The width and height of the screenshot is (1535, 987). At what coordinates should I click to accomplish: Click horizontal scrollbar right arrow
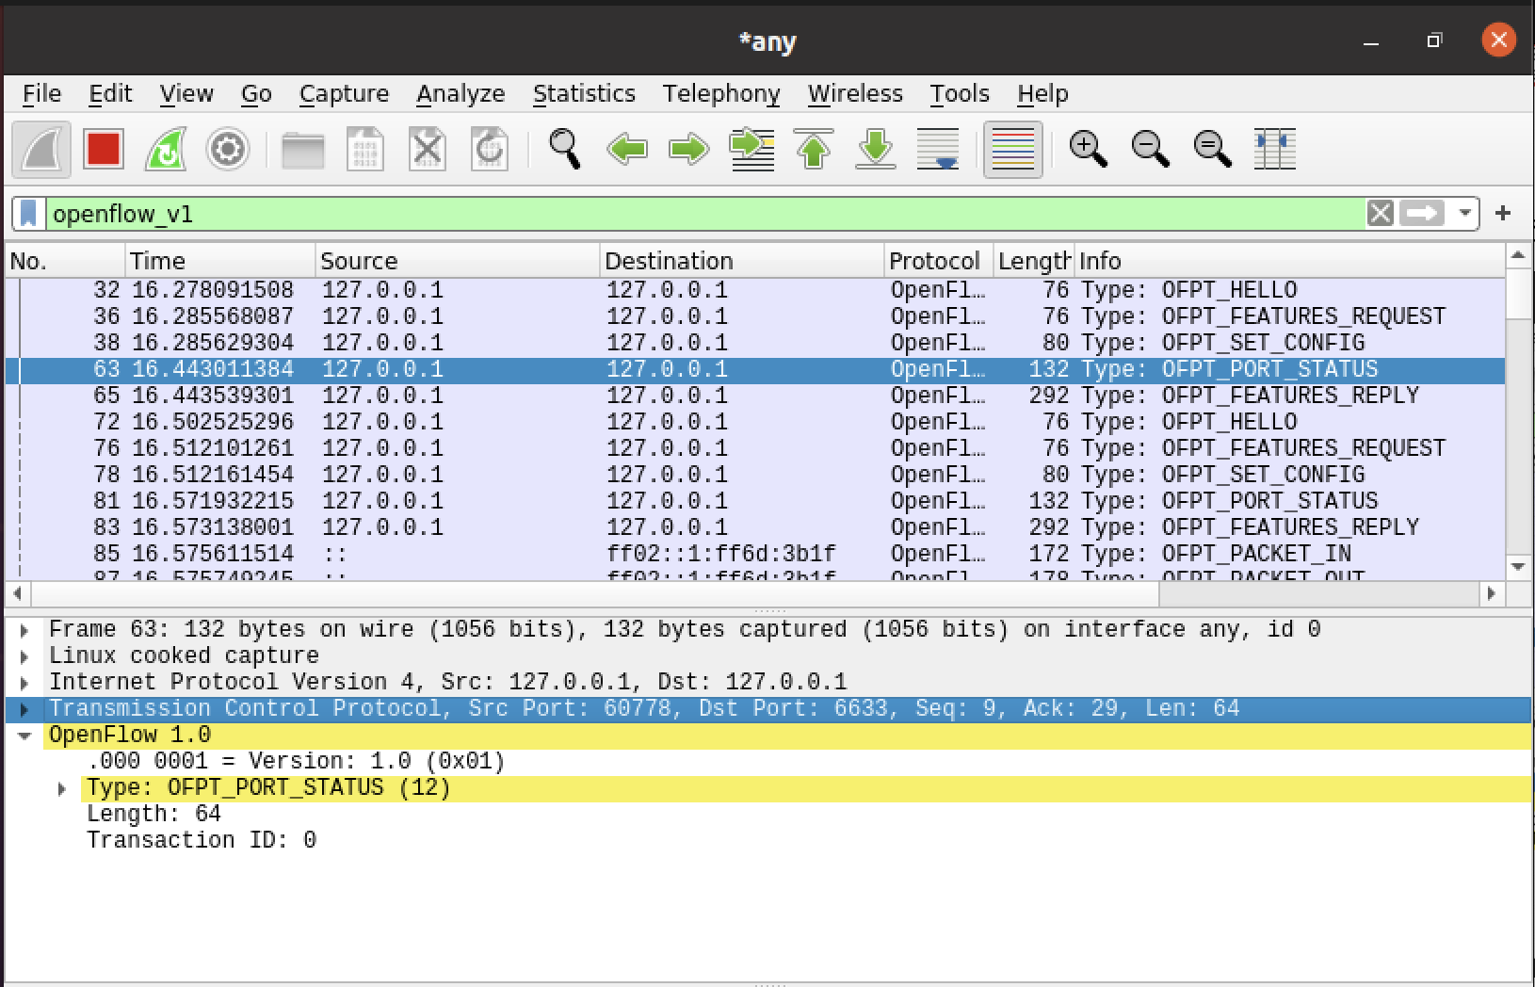[1492, 593]
